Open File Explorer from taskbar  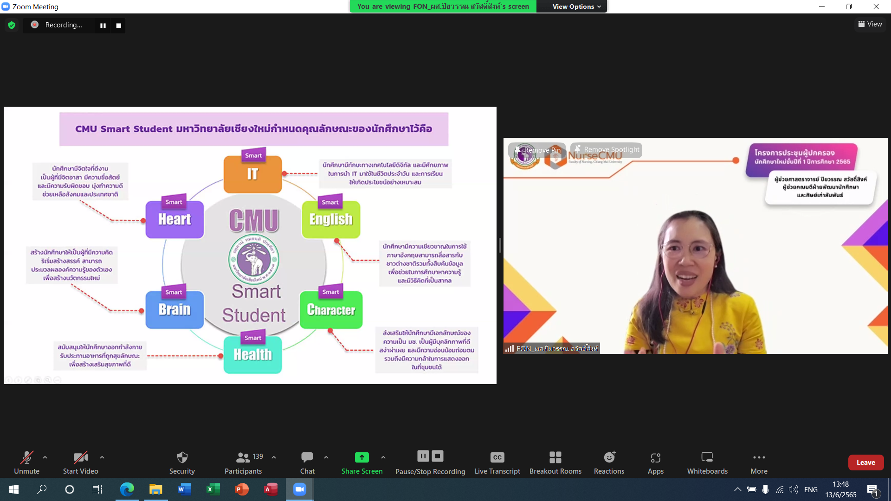point(156,489)
